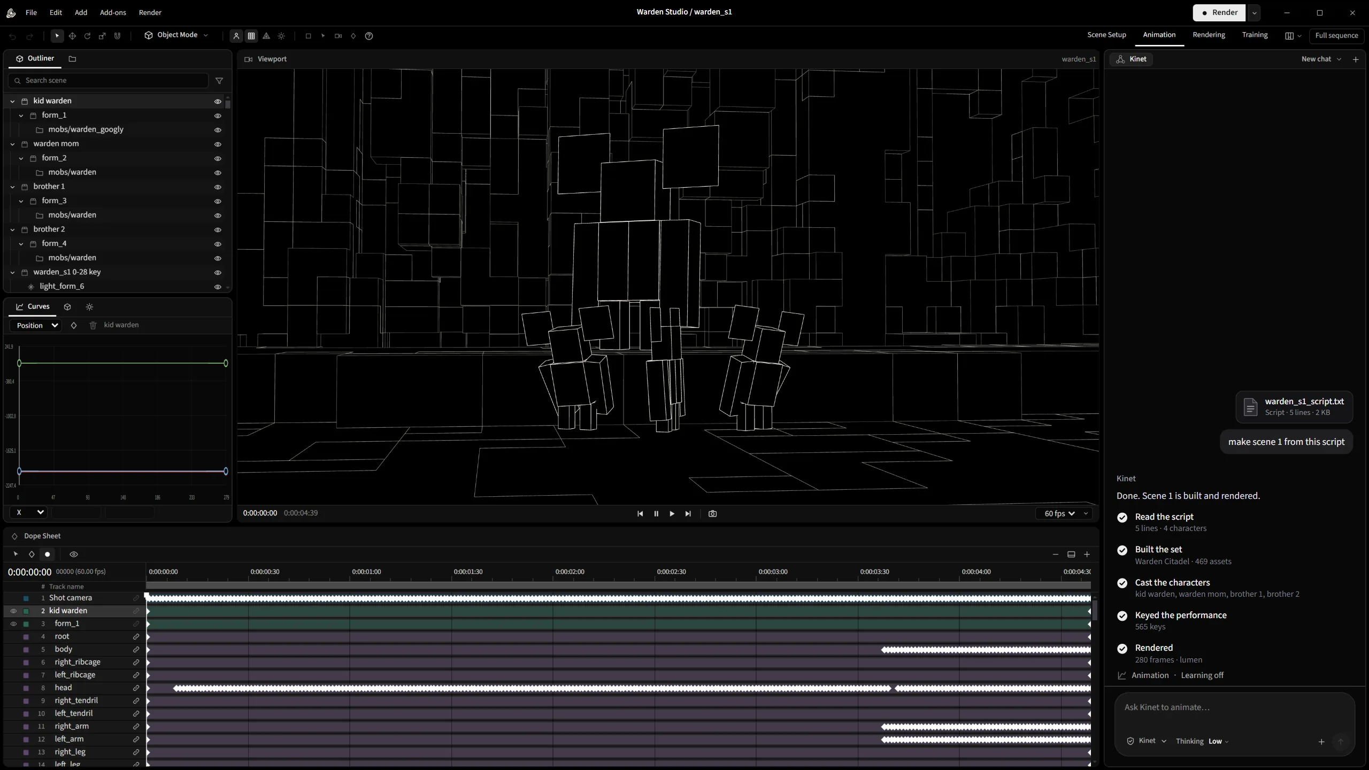Click the keyframe diamond icon in the top toolbar

tap(353, 36)
